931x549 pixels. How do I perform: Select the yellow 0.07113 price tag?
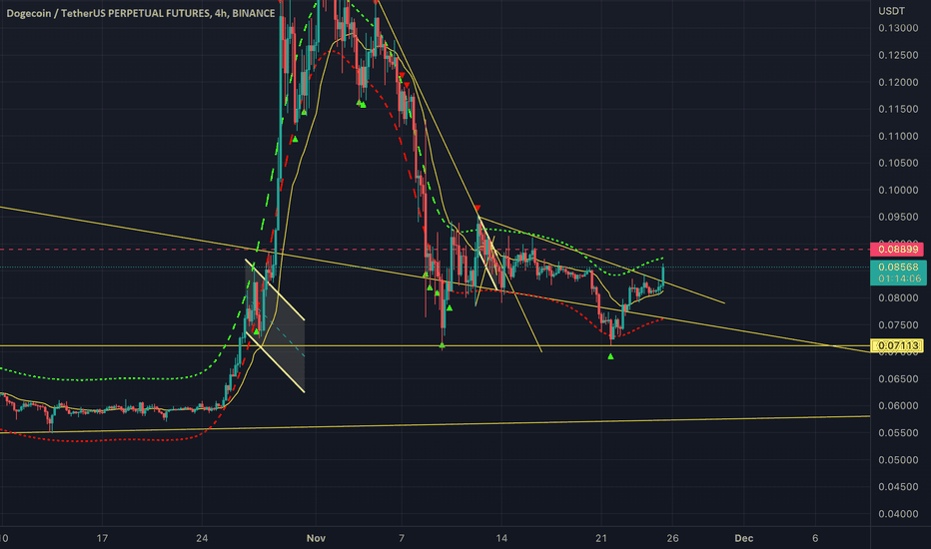(x=898, y=345)
